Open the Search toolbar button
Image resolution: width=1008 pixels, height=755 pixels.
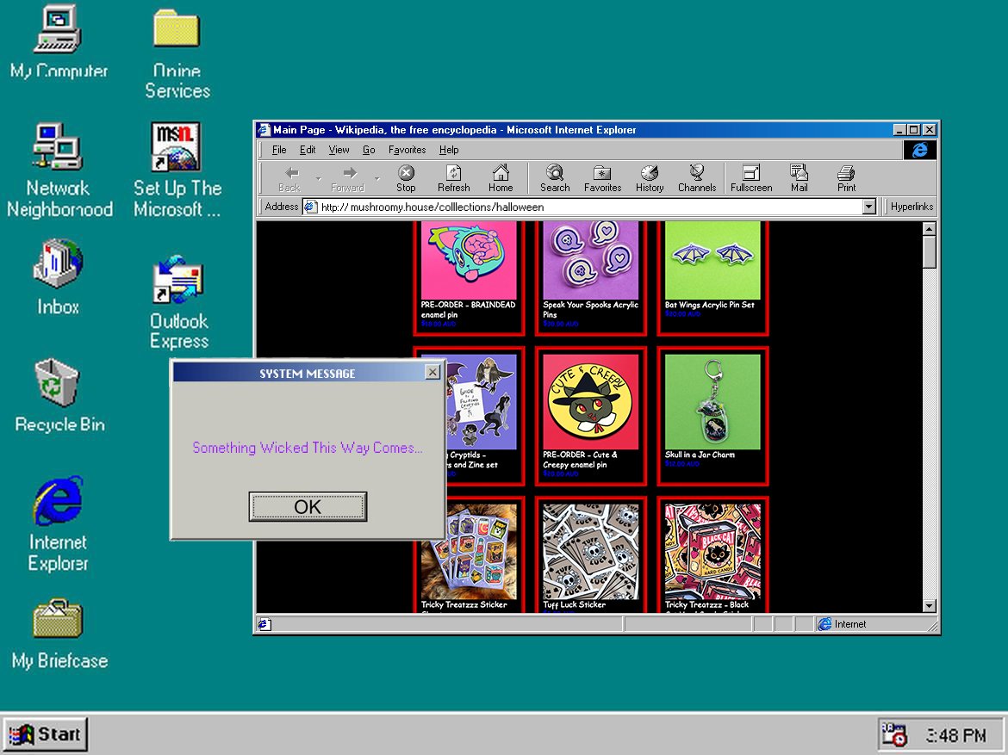tap(555, 178)
